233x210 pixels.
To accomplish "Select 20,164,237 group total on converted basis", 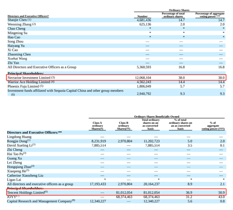I will pos(151,184).
